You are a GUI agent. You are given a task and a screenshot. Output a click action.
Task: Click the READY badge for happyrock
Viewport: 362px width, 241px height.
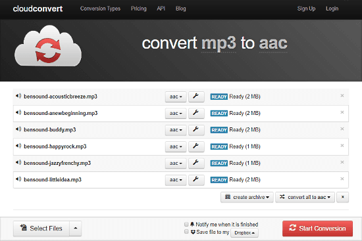pos(219,146)
